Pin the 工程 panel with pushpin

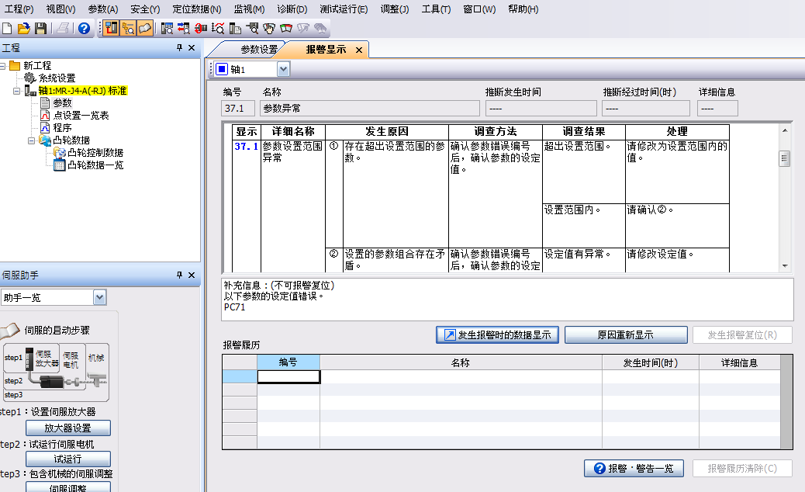pos(179,48)
